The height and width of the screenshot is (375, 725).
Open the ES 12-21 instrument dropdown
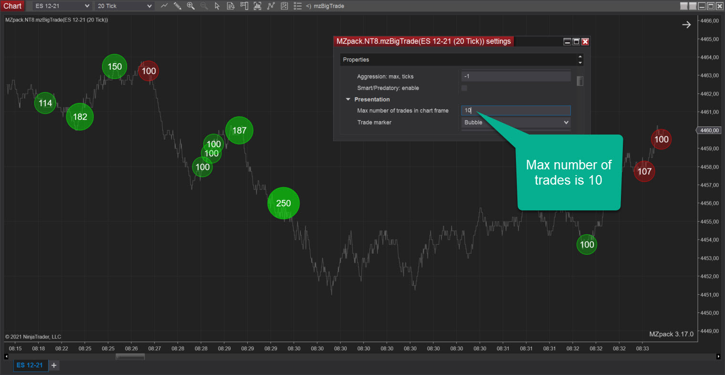tap(62, 6)
